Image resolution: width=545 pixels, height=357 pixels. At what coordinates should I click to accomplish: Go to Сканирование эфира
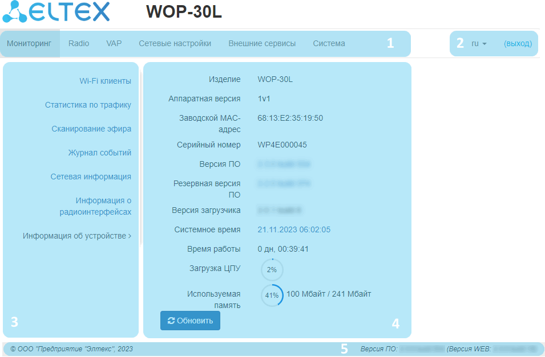(x=91, y=129)
